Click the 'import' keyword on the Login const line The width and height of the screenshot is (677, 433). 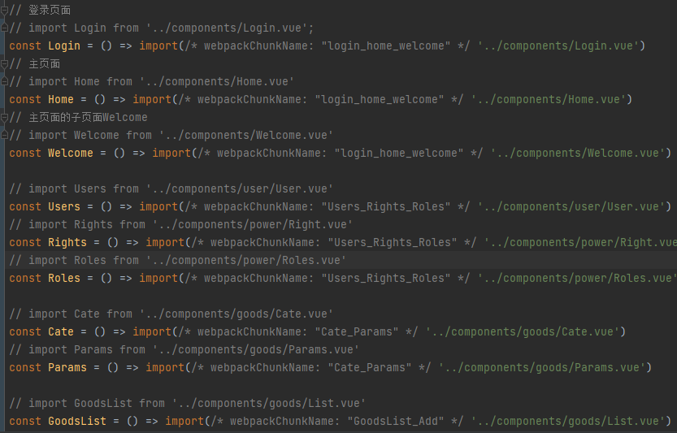158,45
